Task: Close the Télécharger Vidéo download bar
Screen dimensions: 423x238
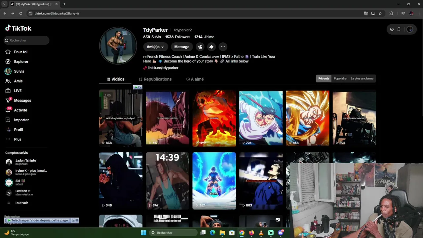Action: 77,220
